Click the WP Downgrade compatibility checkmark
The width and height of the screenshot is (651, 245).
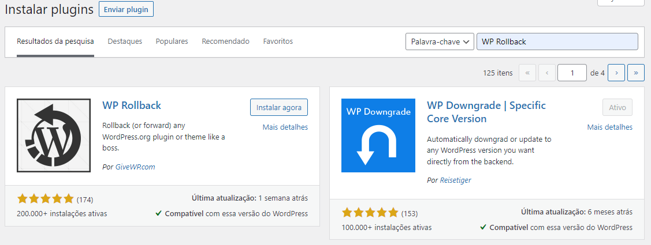(483, 228)
